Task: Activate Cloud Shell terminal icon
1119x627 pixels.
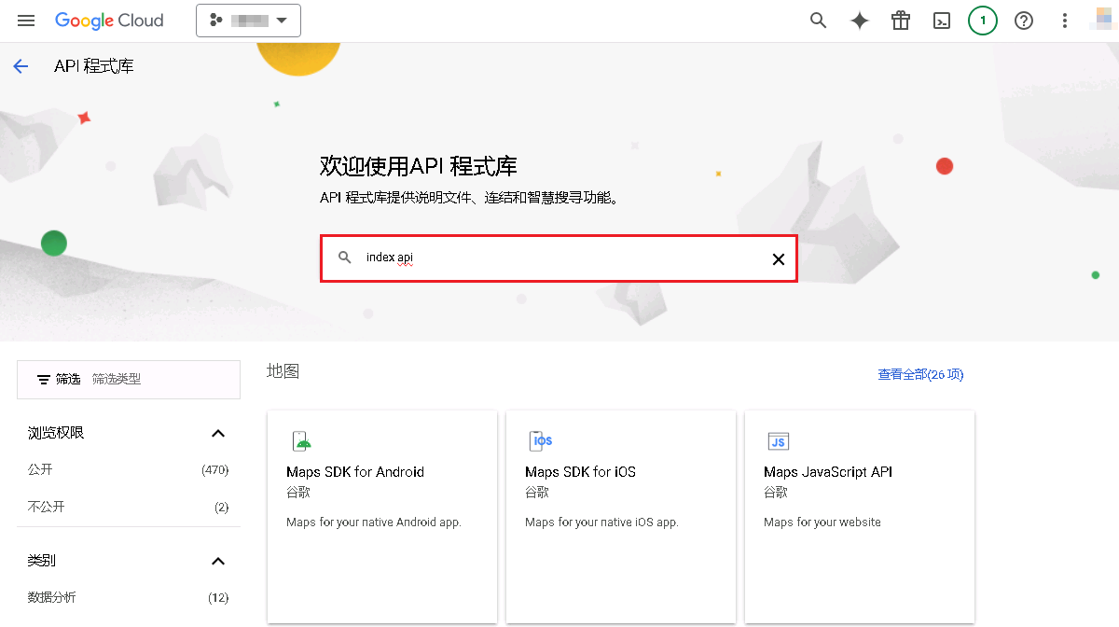Action: [x=942, y=21]
